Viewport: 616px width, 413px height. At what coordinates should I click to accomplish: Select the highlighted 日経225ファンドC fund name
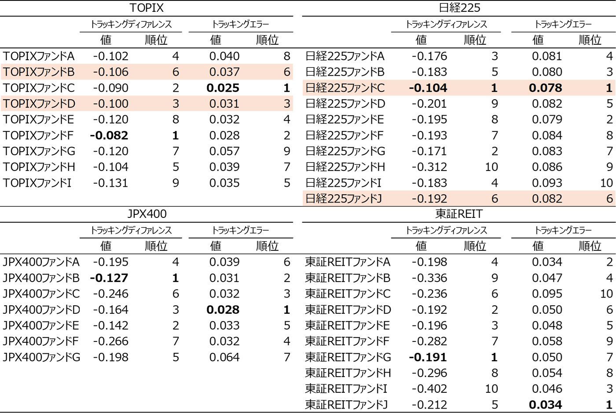click(x=345, y=88)
